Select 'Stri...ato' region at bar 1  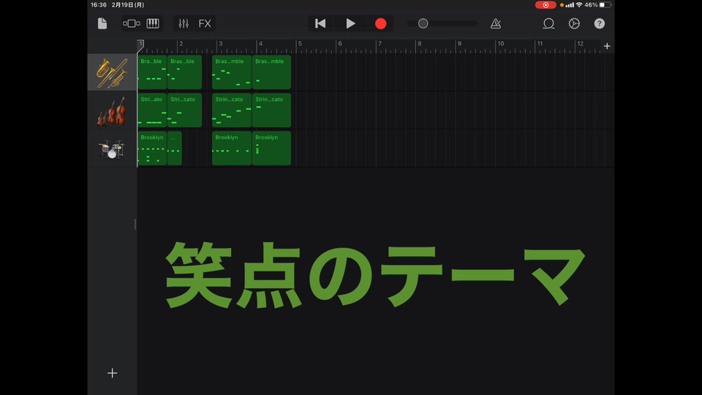coord(152,110)
